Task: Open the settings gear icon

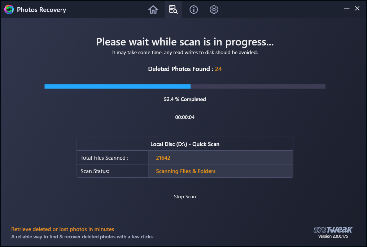Action: 214,10
